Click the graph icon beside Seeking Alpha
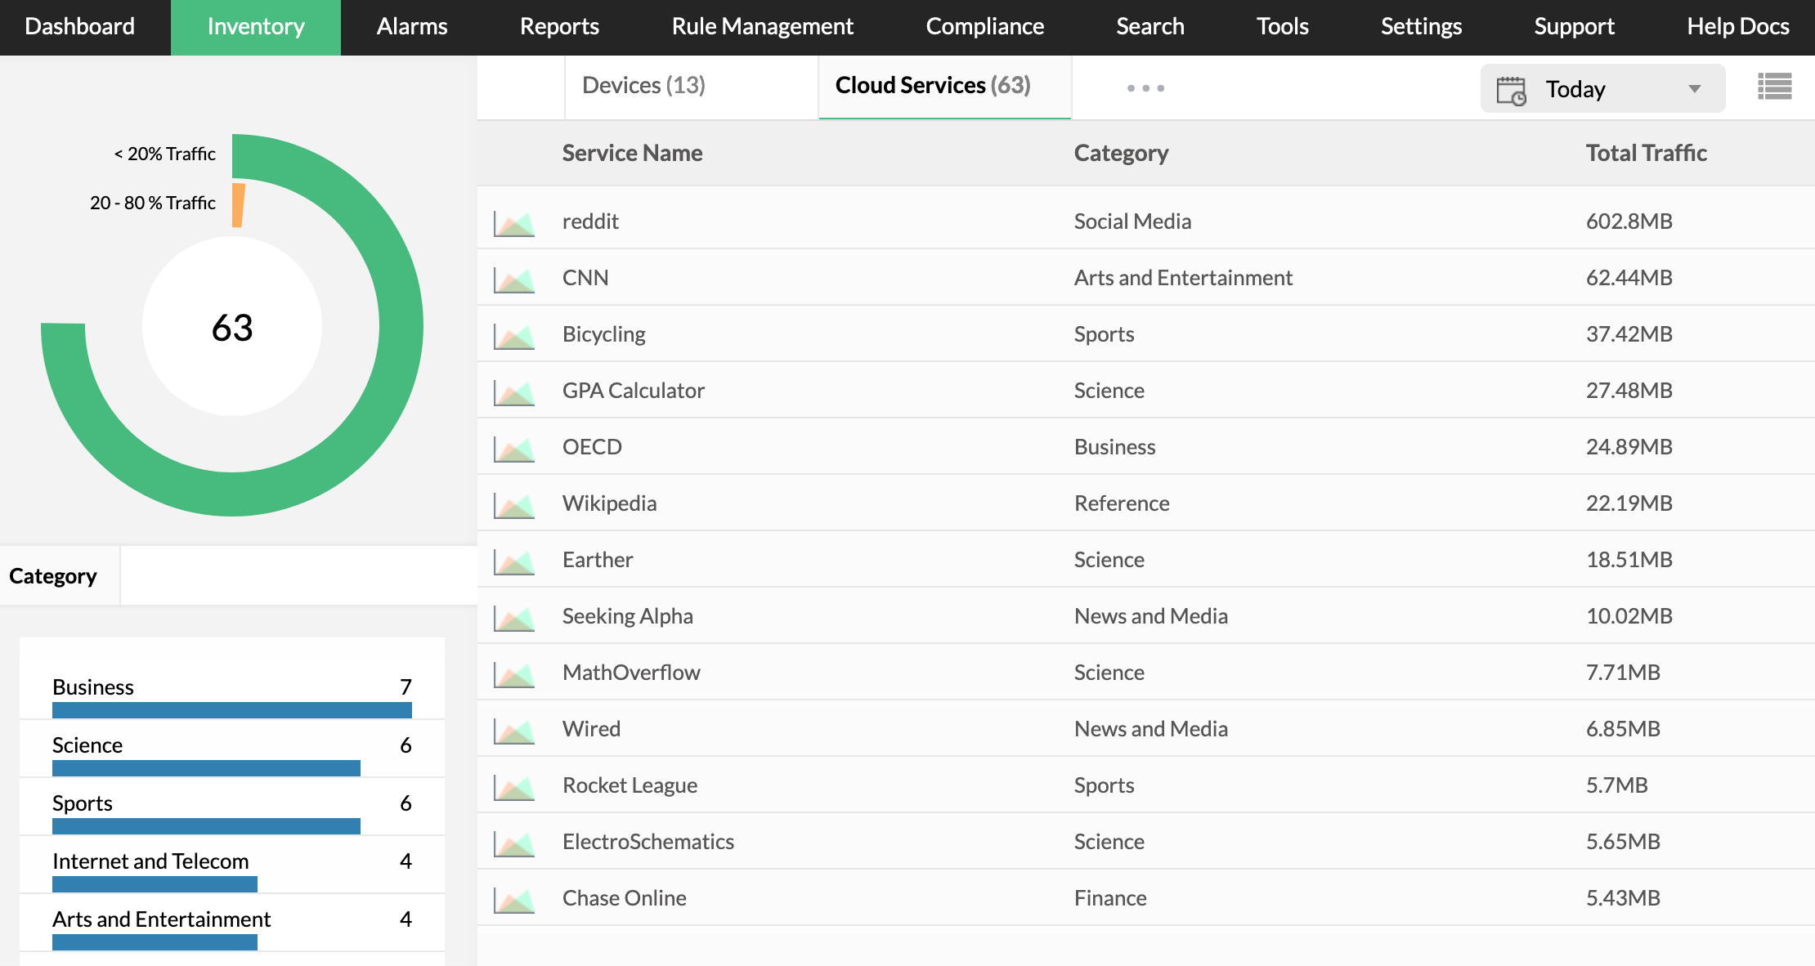The image size is (1815, 966). pos(513,615)
